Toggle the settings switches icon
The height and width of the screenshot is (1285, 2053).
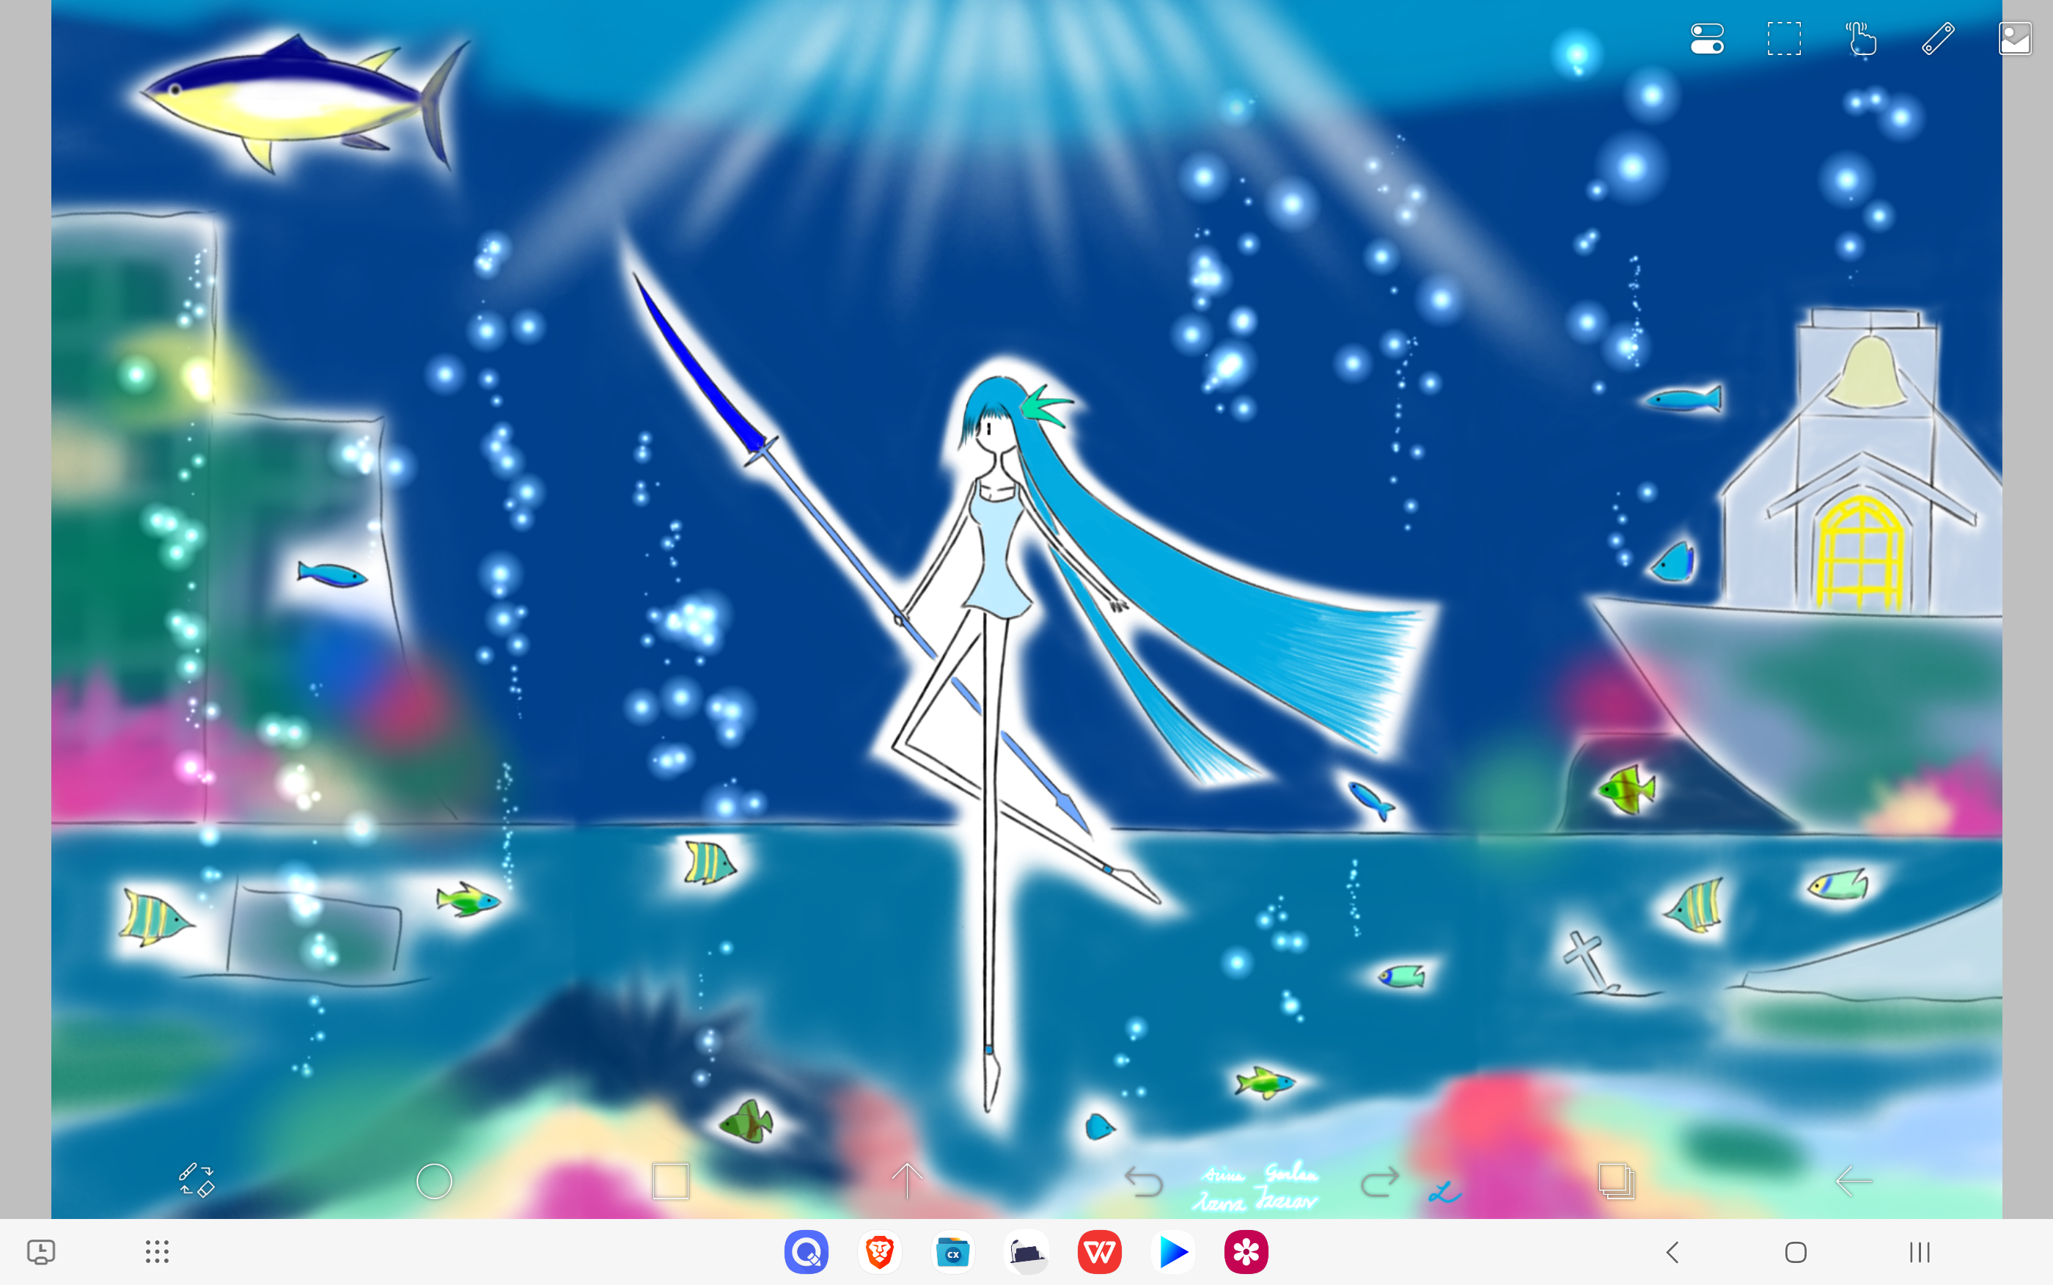(x=1706, y=39)
